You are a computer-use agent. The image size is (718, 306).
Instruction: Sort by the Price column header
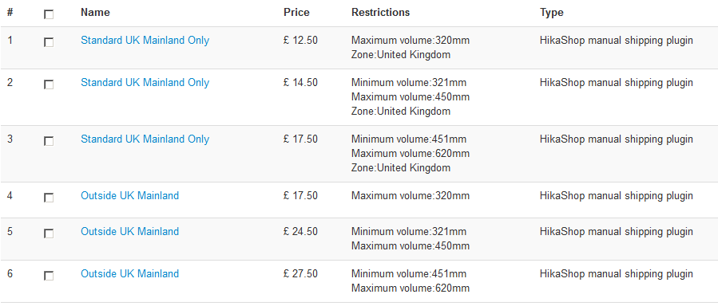point(296,12)
